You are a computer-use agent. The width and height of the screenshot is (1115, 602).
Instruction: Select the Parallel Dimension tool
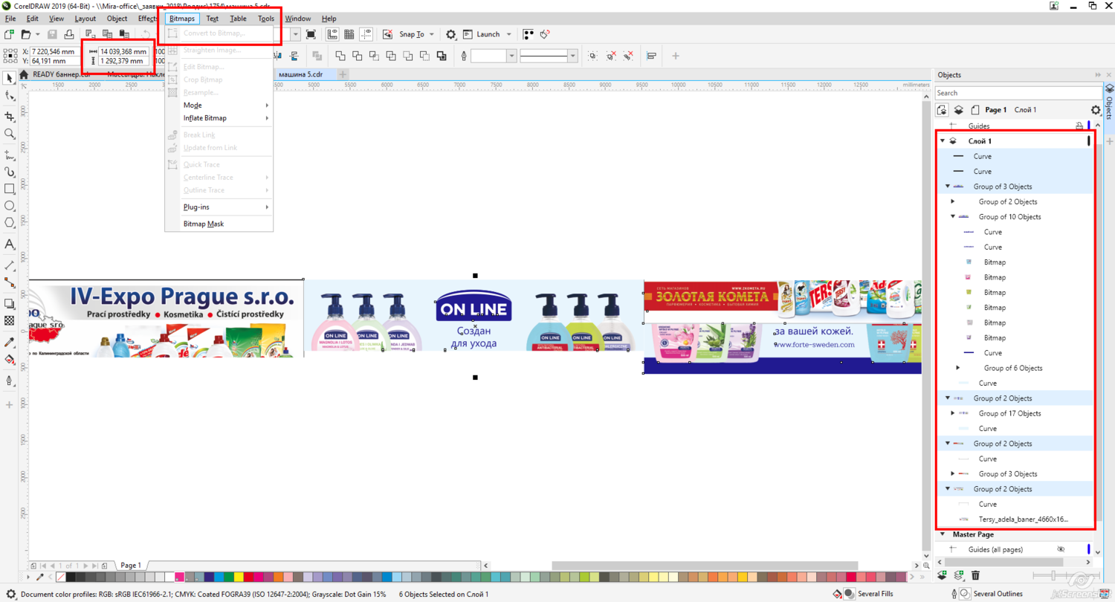tap(10, 265)
